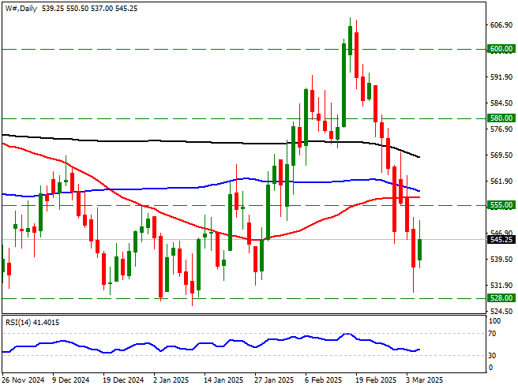The height and width of the screenshot is (389, 518).
Task: Click the last green candle at 545.25
Action: 420,249
